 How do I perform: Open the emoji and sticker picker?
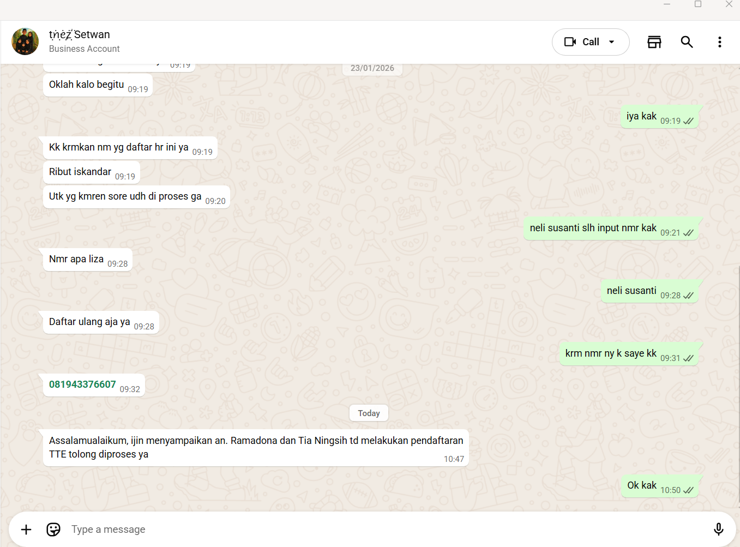pos(53,530)
